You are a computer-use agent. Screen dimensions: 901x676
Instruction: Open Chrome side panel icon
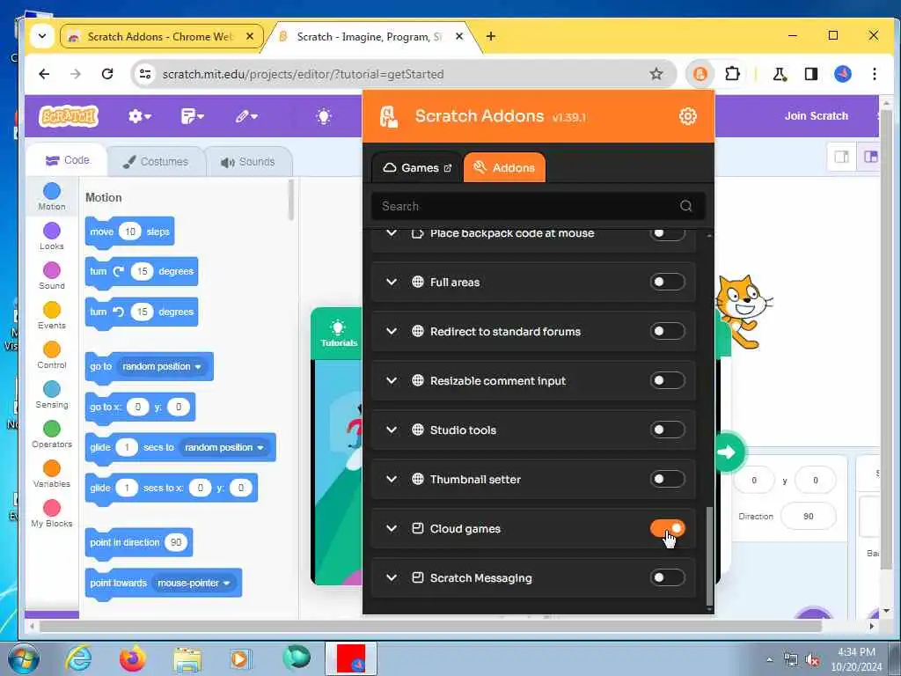click(x=810, y=74)
